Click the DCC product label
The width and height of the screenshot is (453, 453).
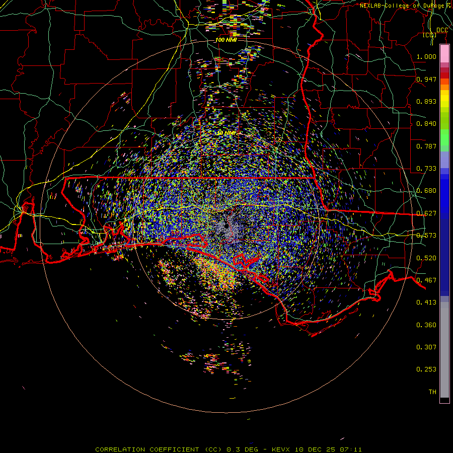(x=442, y=30)
